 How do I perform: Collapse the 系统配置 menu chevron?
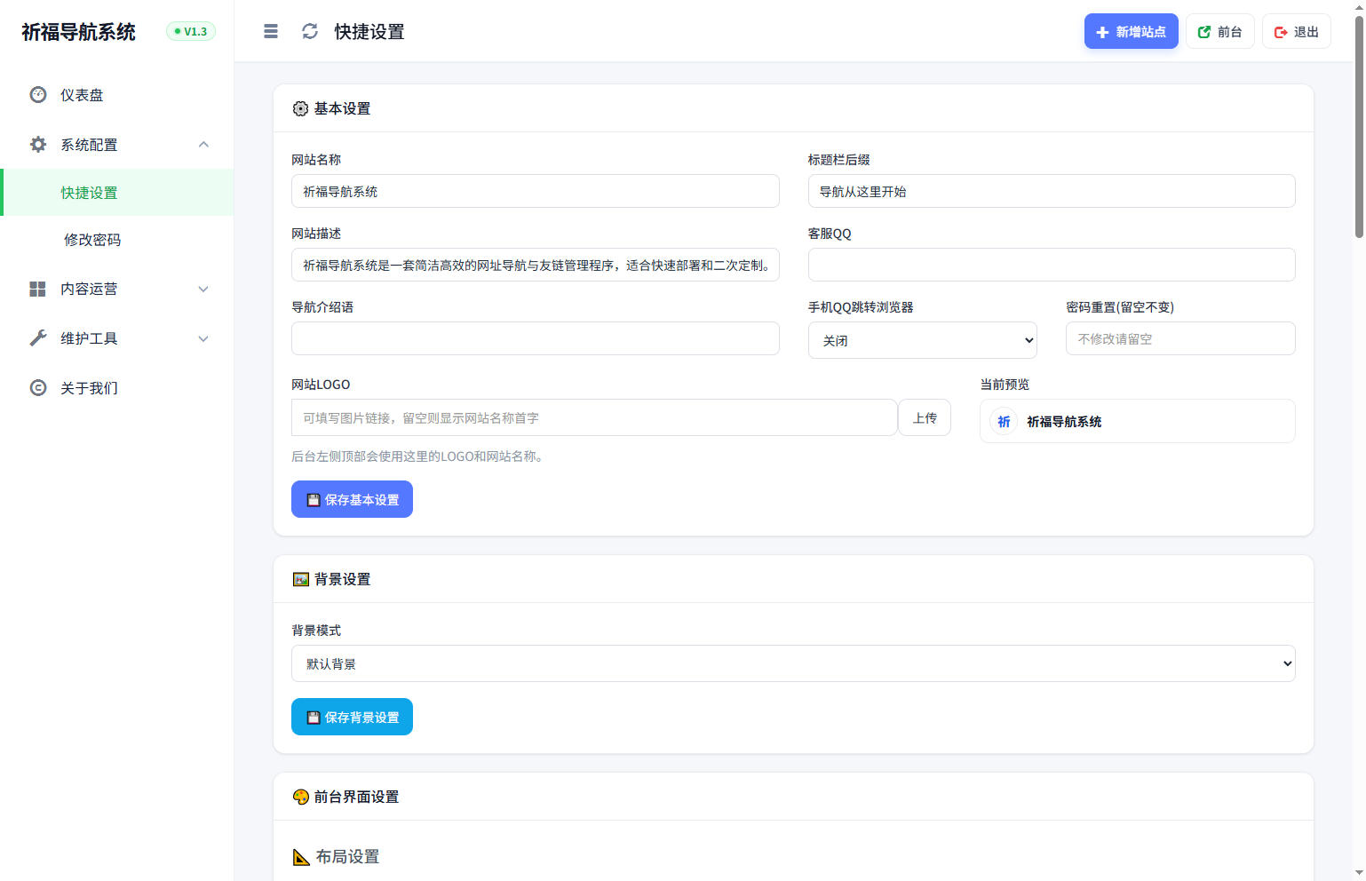[x=203, y=145]
